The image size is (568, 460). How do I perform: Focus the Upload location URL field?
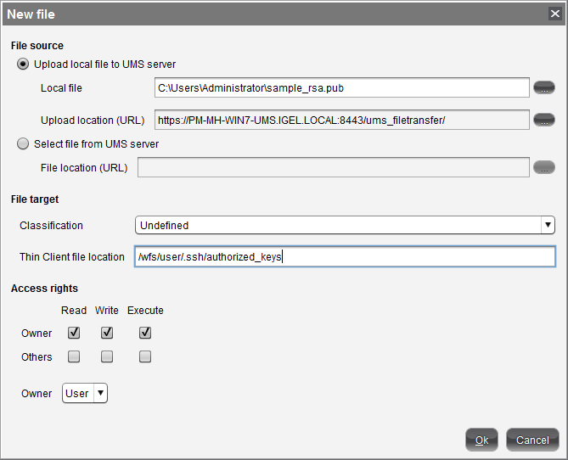tap(341, 120)
